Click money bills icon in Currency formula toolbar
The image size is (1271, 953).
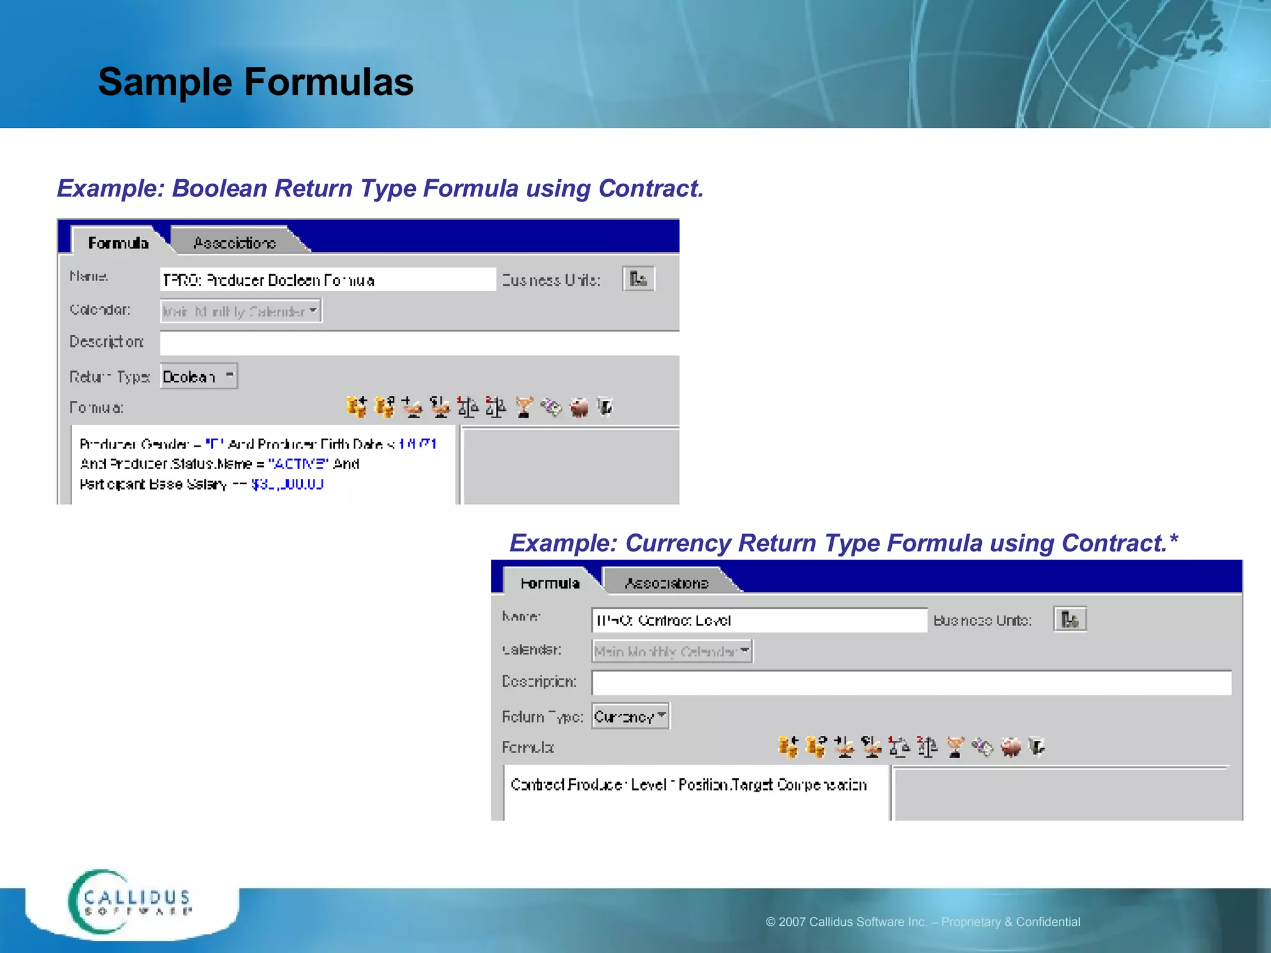pos(983,747)
